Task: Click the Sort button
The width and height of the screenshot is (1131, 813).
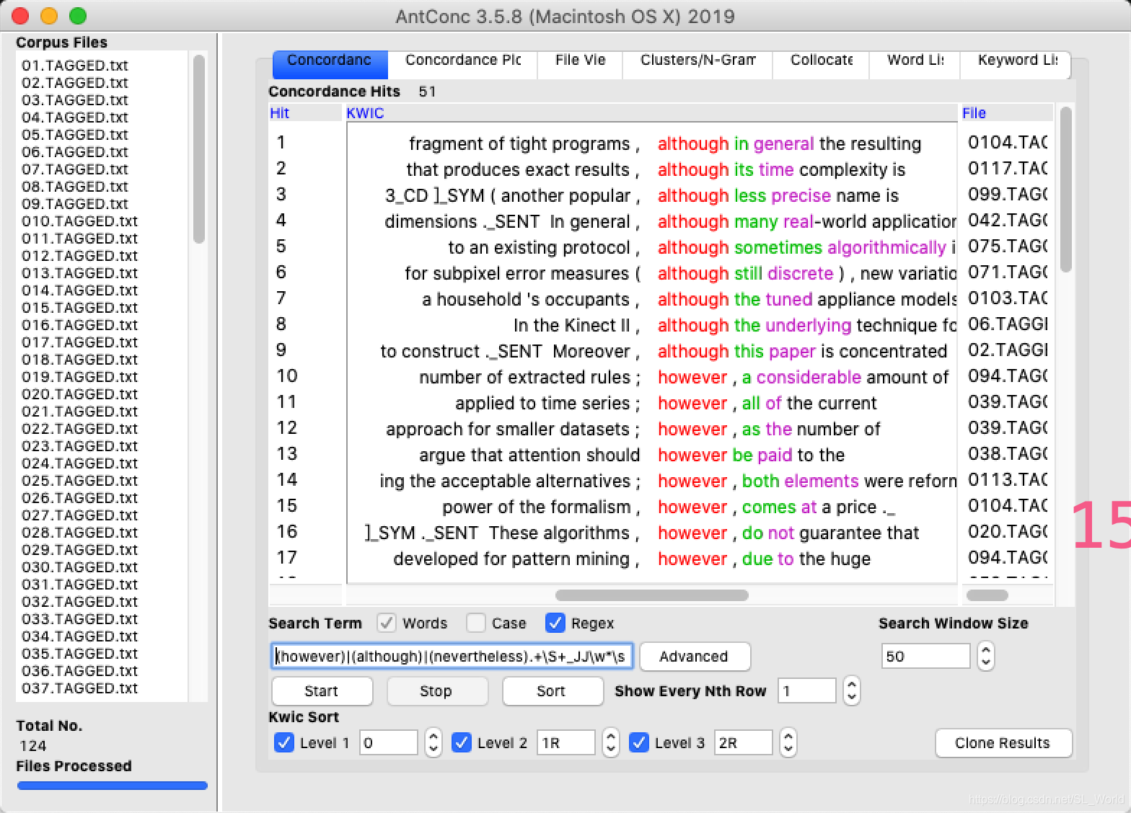Action: click(x=553, y=691)
